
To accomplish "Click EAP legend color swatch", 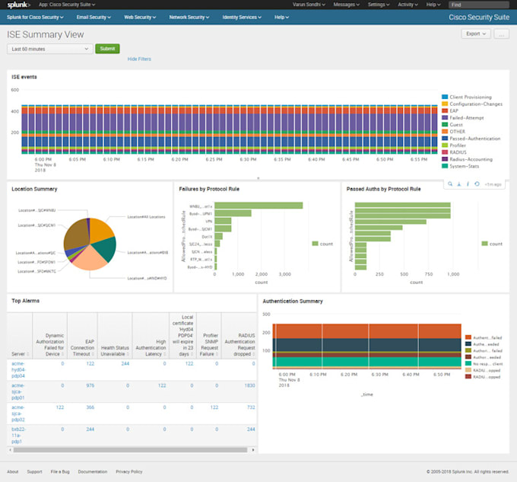I will click(x=445, y=110).
